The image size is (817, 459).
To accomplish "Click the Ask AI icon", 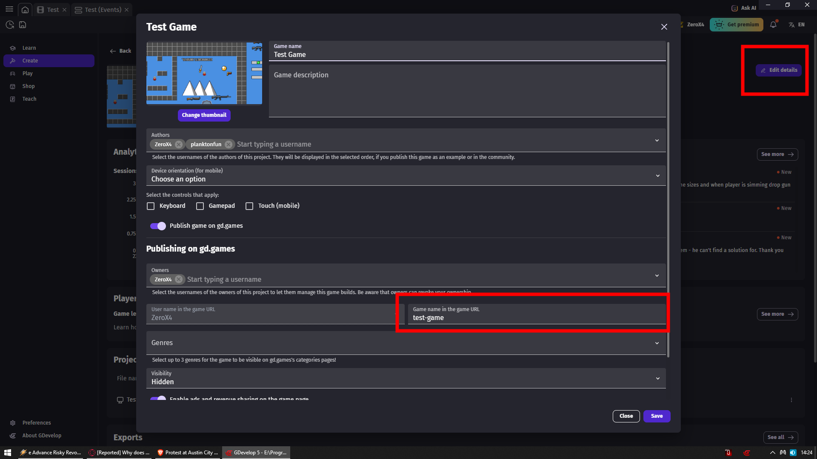I will pyautogui.click(x=735, y=8).
